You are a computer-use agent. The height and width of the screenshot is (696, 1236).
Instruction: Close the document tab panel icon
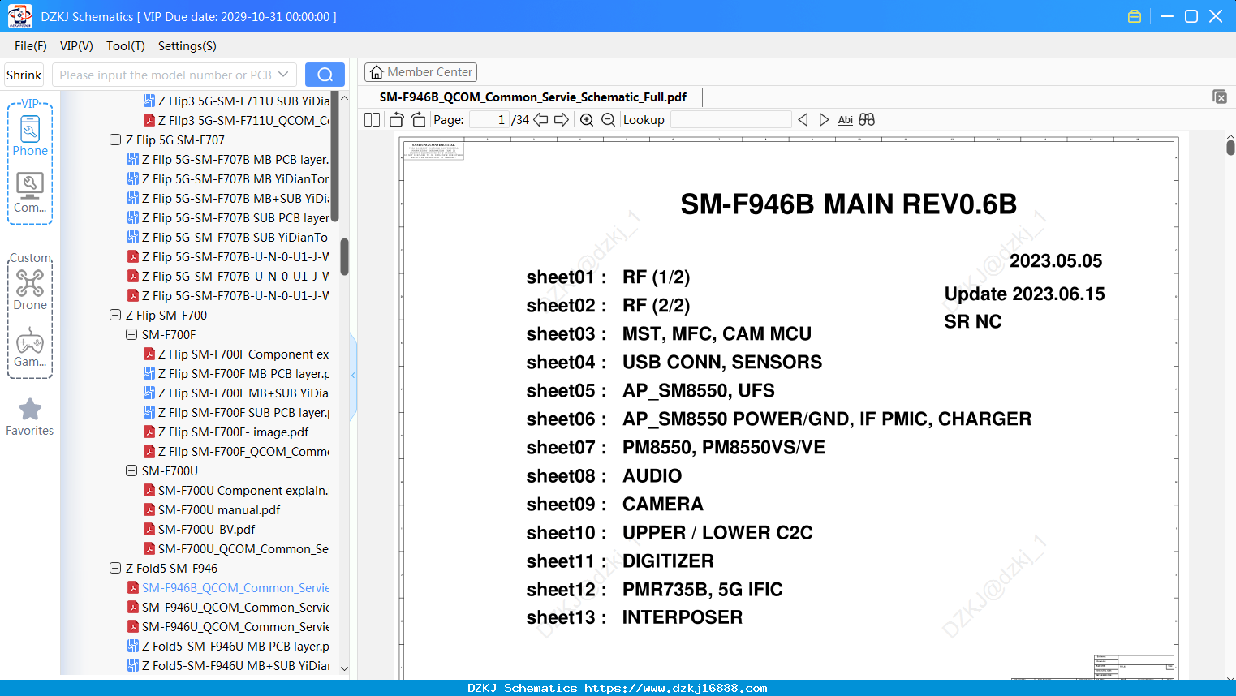click(x=1219, y=97)
